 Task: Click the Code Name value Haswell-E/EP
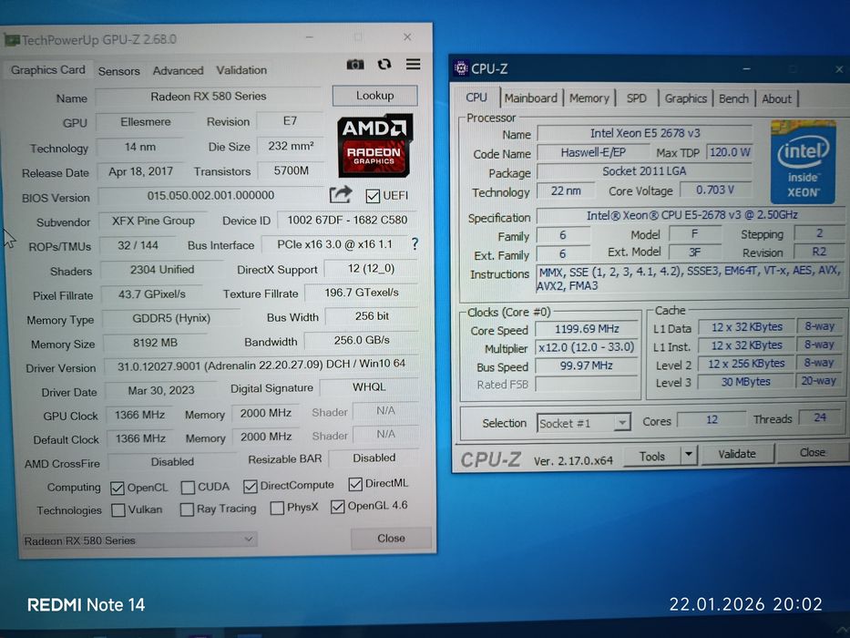tap(593, 152)
